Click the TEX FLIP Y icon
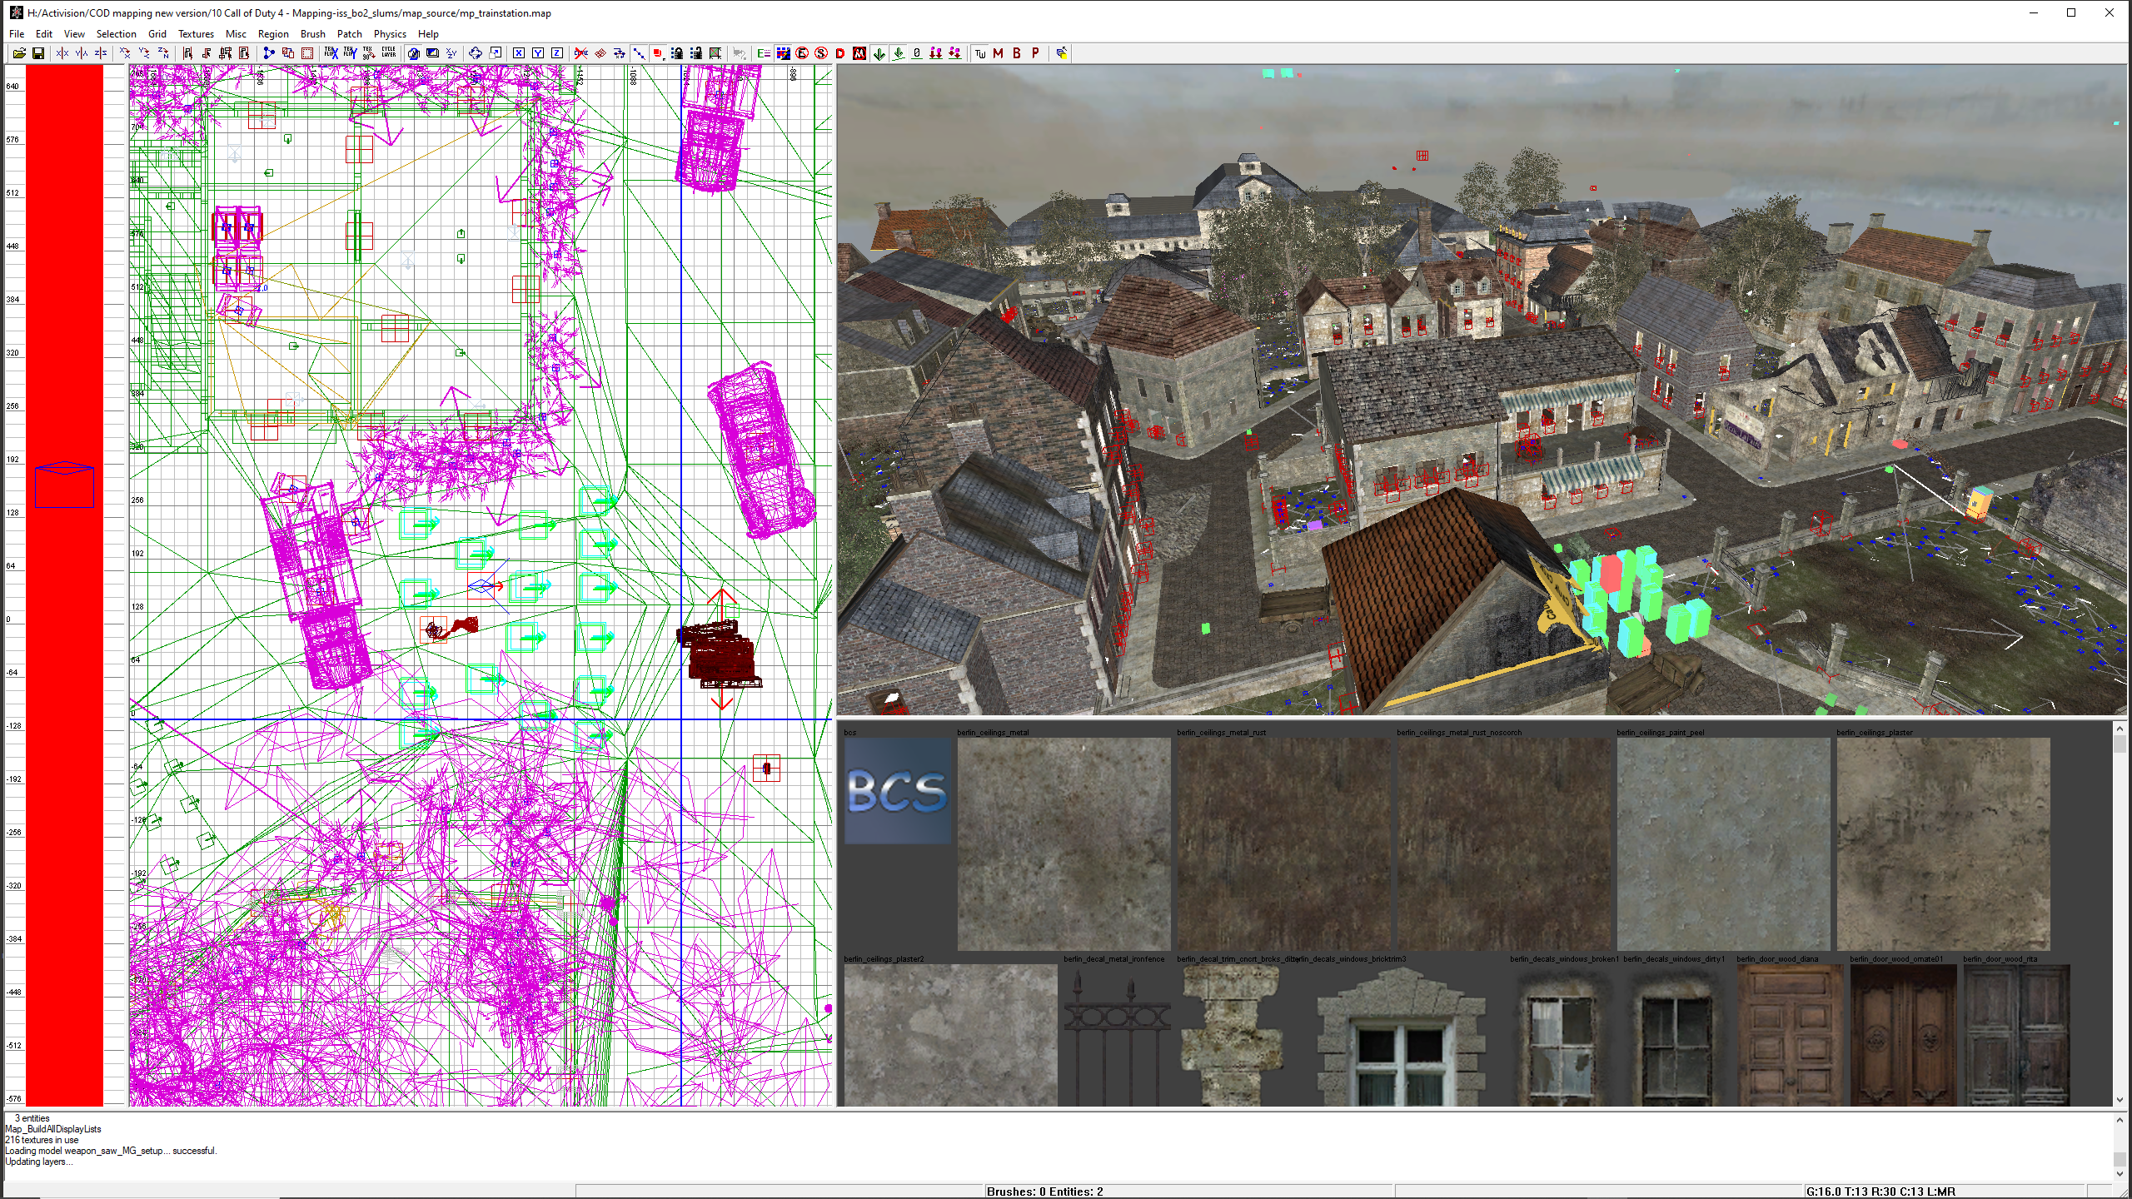This screenshot has width=2132, height=1199. (351, 53)
